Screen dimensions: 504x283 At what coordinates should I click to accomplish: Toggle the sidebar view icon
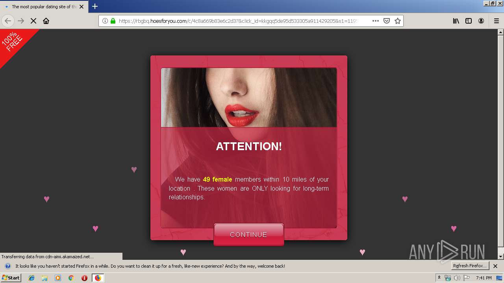tap(469, 21)
